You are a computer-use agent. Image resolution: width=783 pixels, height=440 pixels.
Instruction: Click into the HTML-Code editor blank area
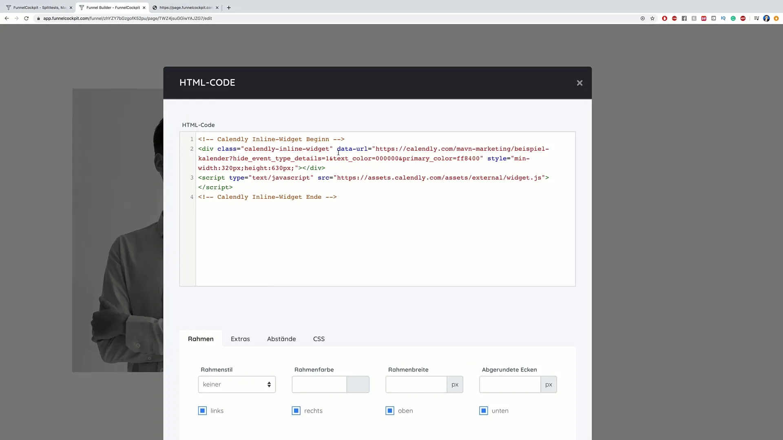pos(385,244)
